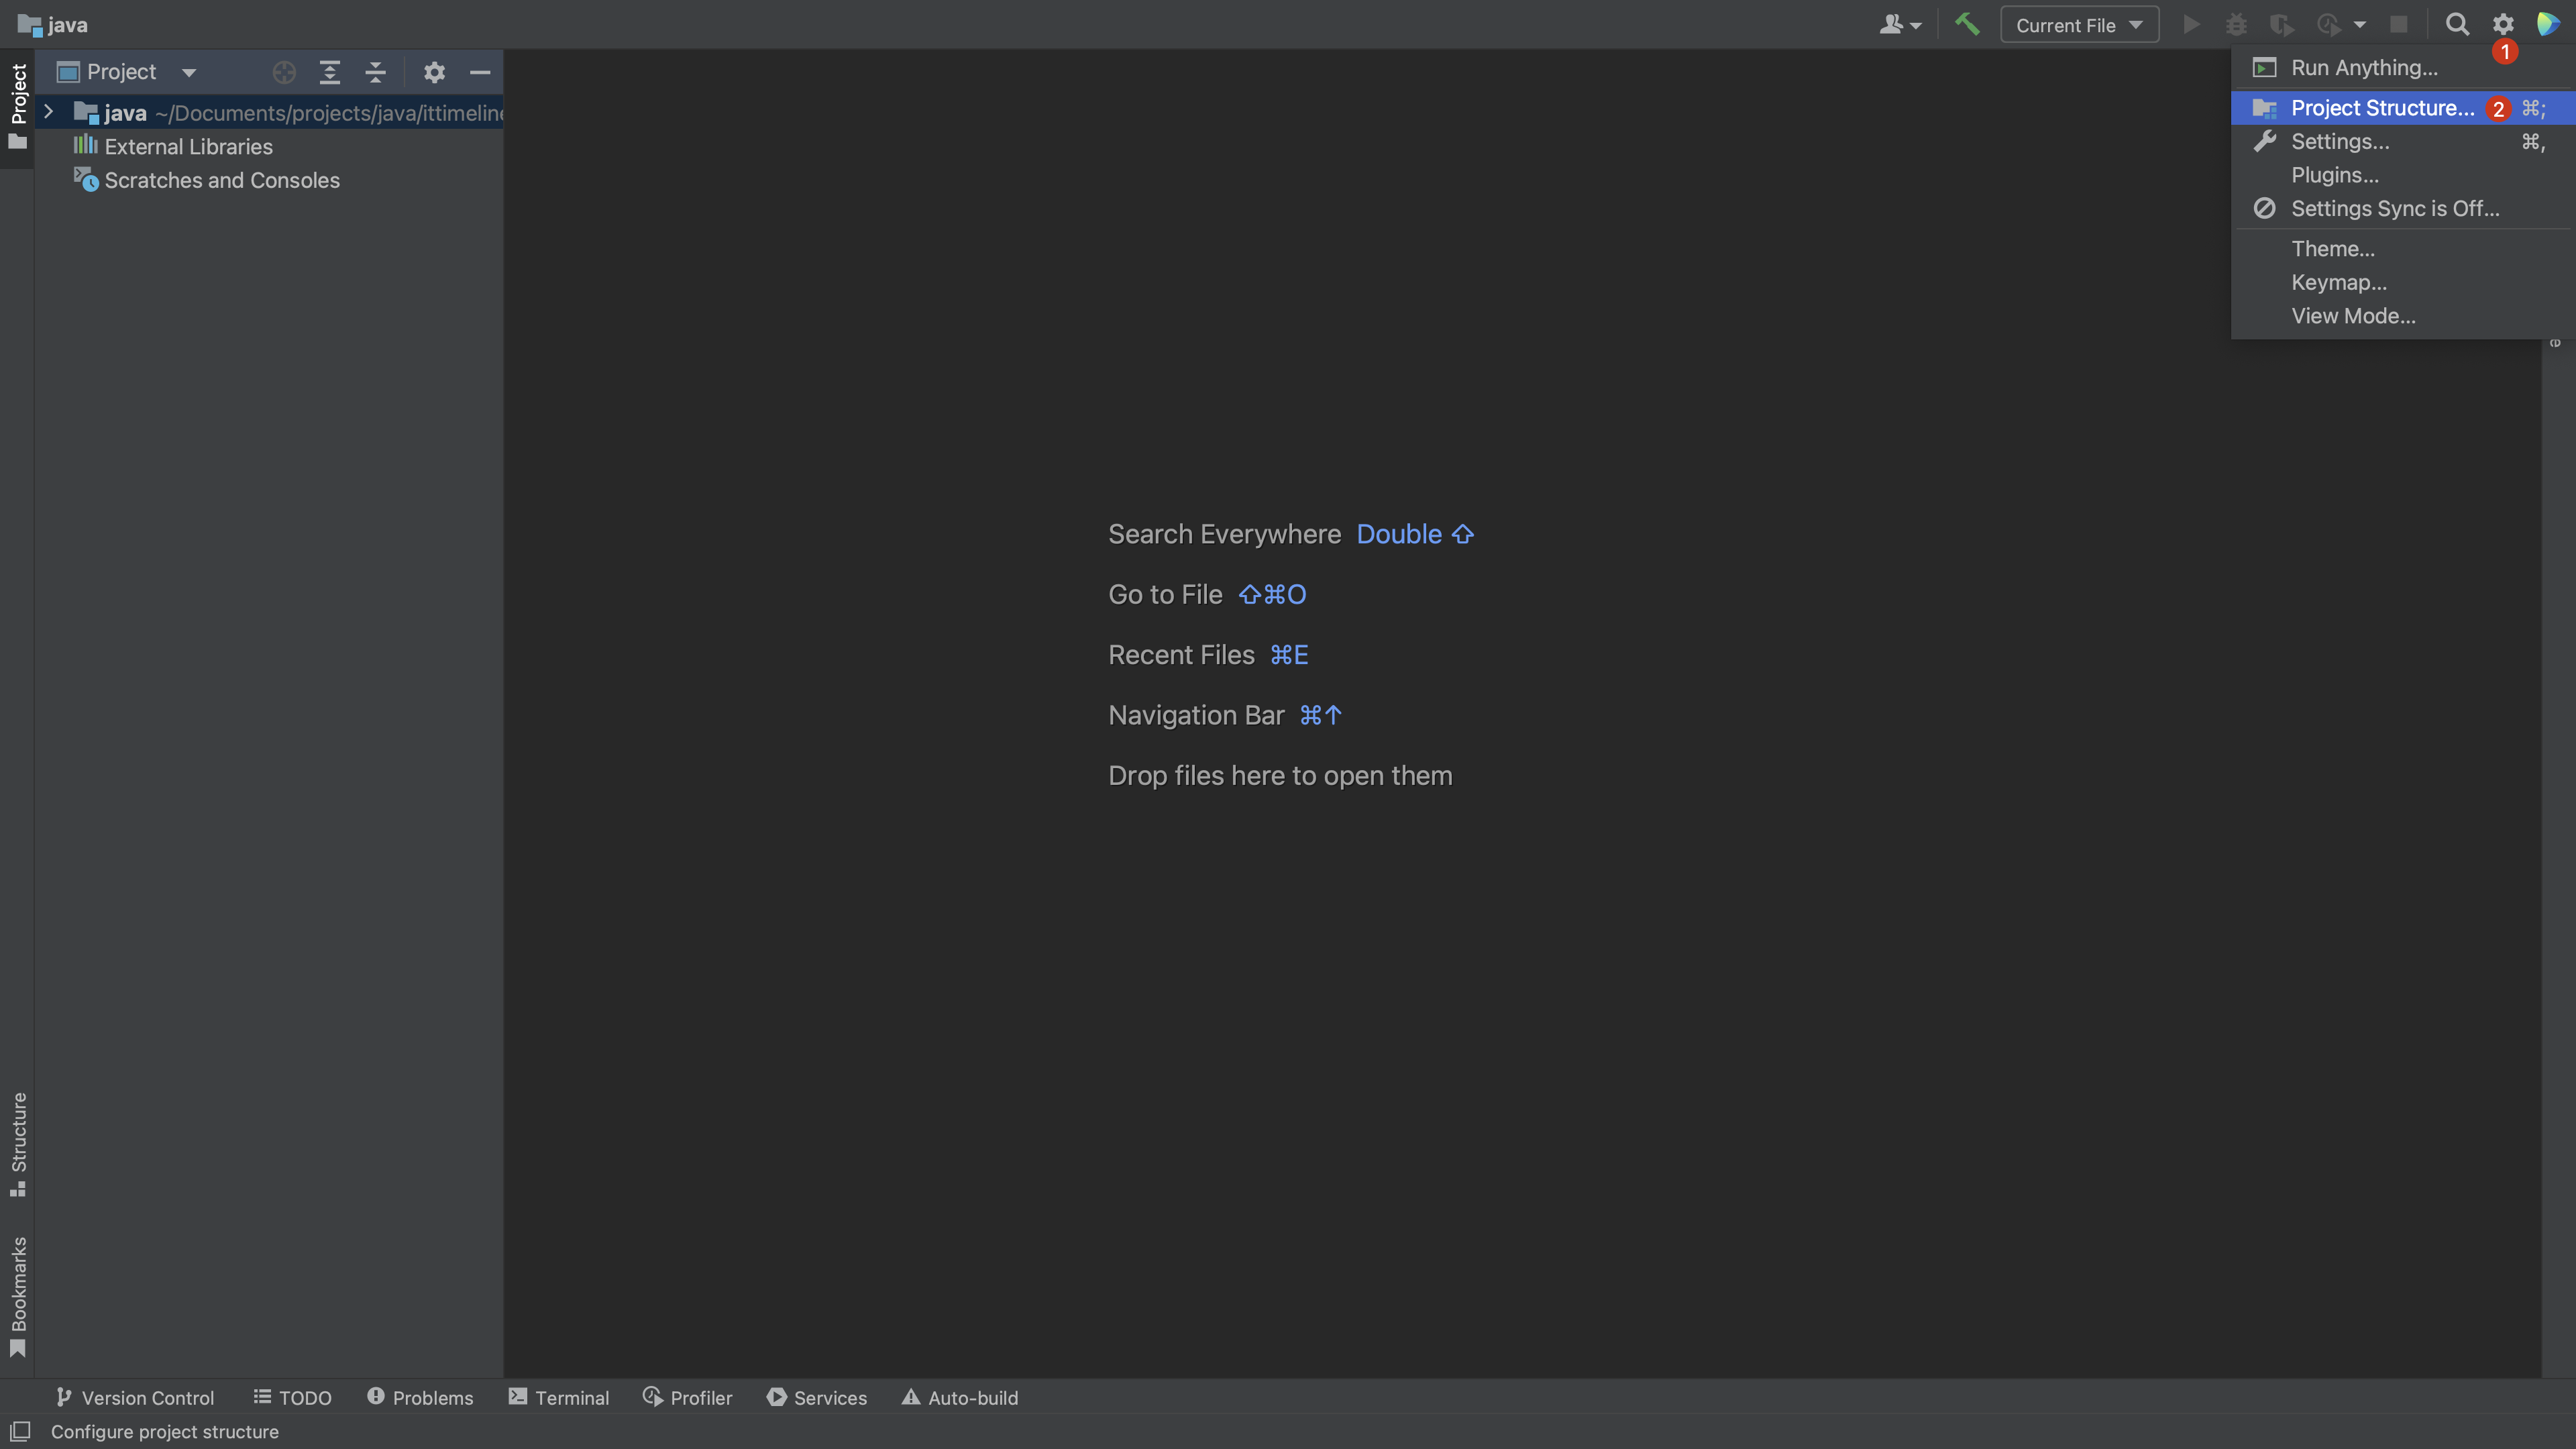This screenshot has height=1449, width=2576.
Task: Click the Stop square icon
Action: (2399, 24)
